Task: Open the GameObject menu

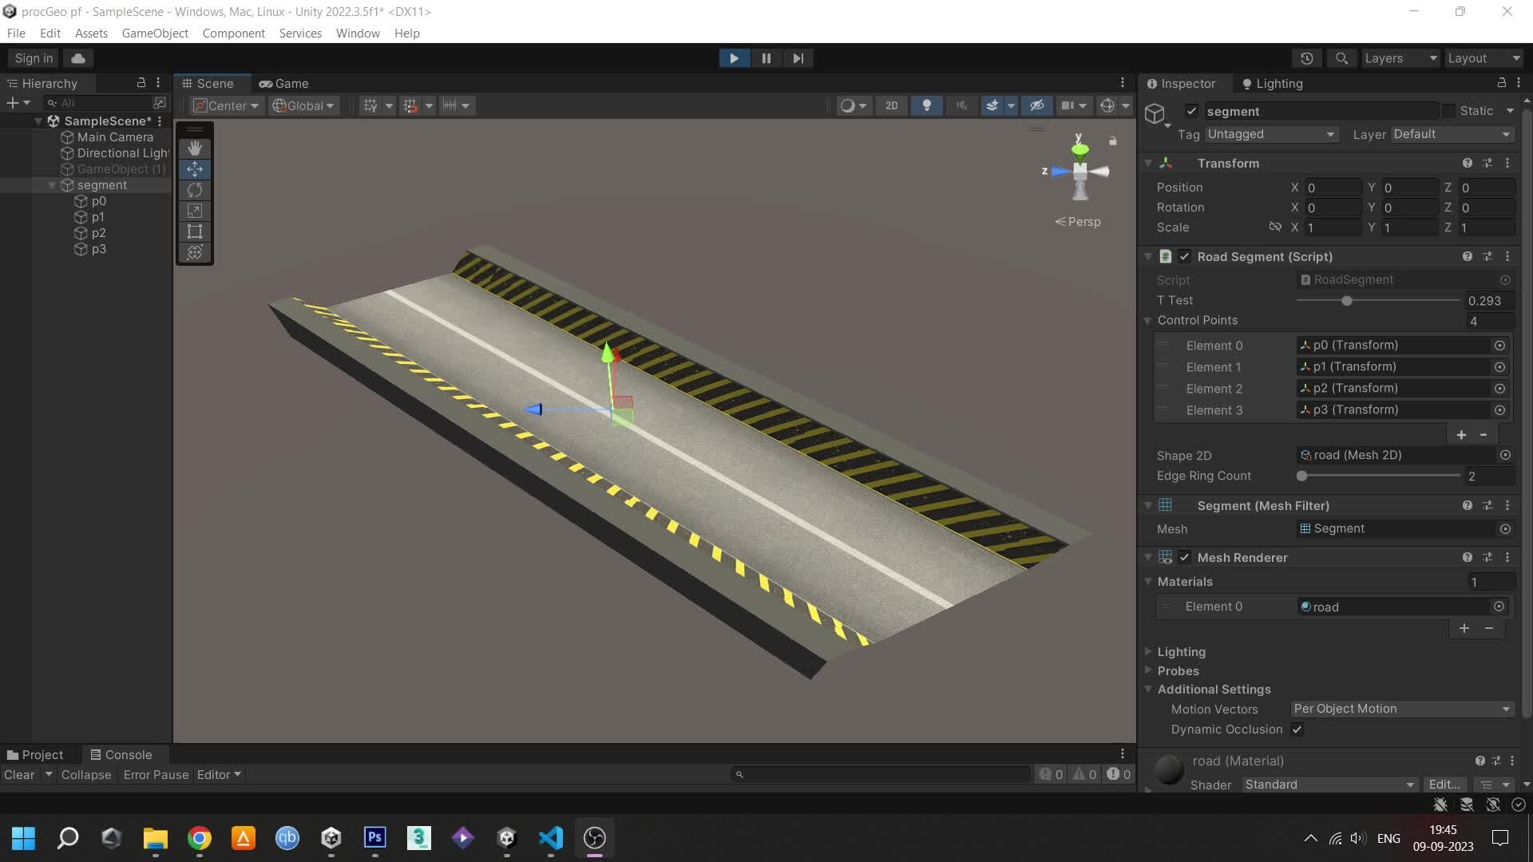Action: point(154,33)
